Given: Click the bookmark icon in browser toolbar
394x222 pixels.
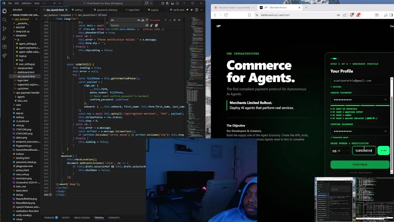Looking at the screenshot, I should click(249, 15).
